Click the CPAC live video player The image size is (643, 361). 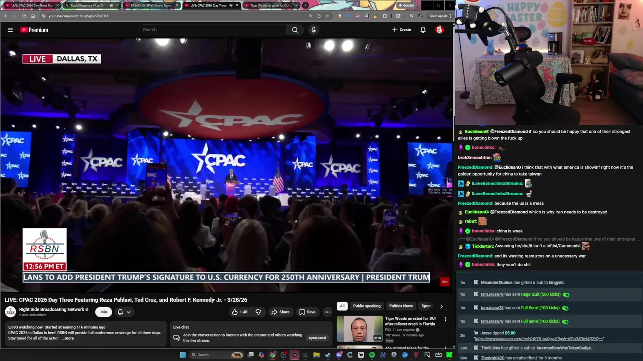click(x=226, y=165)
